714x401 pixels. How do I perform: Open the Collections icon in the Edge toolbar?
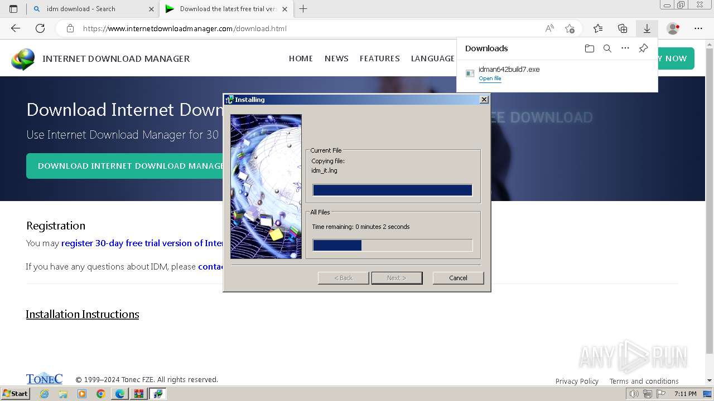click(x=623, y=28)
